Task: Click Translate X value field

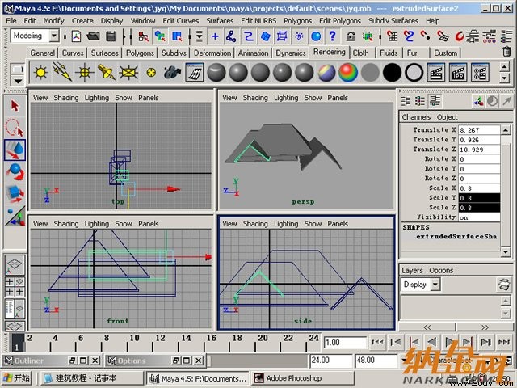Action: point(479,130)
